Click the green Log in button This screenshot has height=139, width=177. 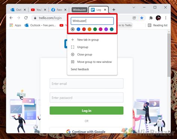87,111
